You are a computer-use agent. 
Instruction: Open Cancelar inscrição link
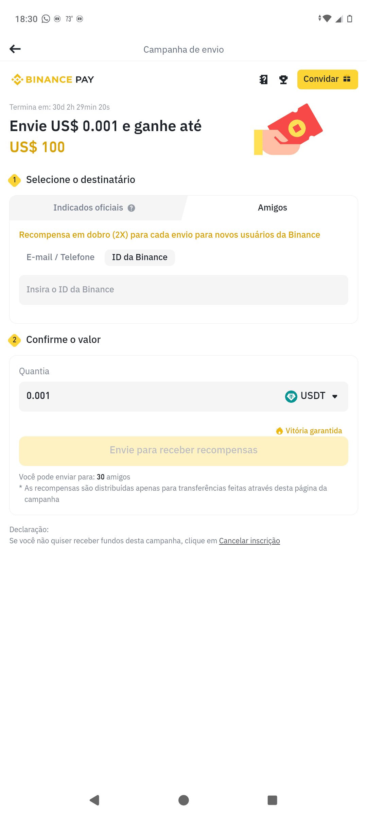coord(249,541)
